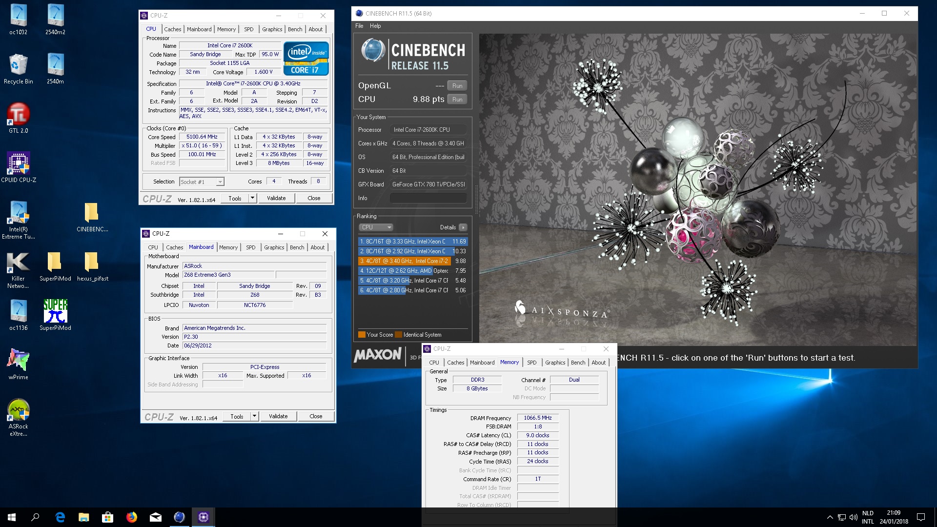937x527 pixels.
Task: Click Tools button in Mainboard CPU-Z window
Action: point(237,416)
